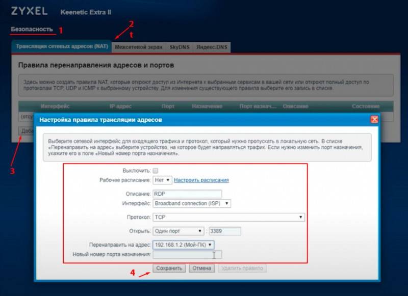Click the Правила перенаправления адресов и портов heading
Viewport: 408px width, 296px height.
pyautogui.click(x=96, y=65)
